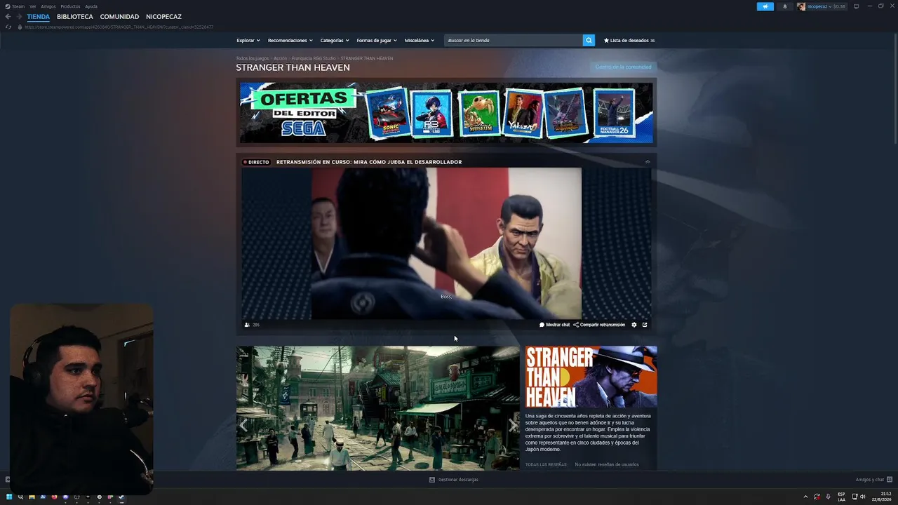Click the Franquicia RGG Studio breadcrumb

314,58
